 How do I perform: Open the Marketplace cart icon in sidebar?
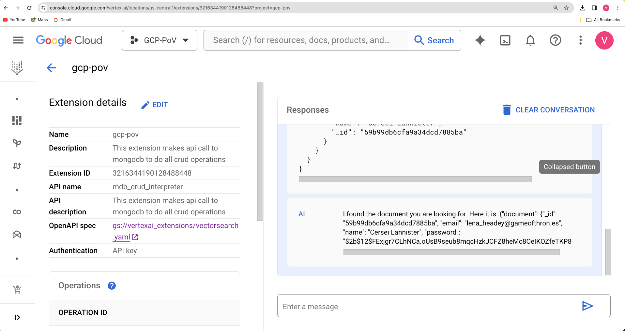click(17, 289)
